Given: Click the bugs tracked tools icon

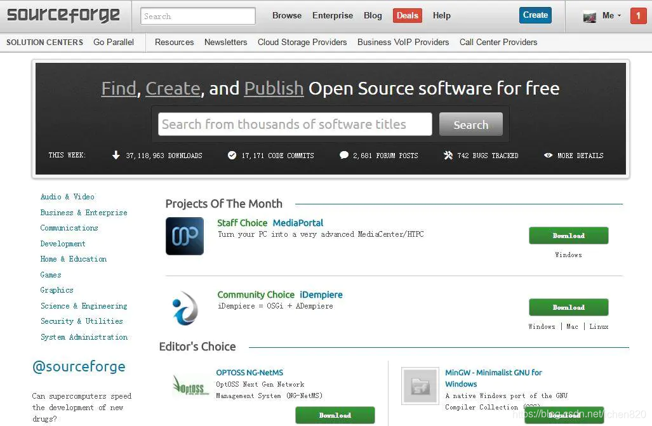Looking at the screenshot, I should 448,155.
